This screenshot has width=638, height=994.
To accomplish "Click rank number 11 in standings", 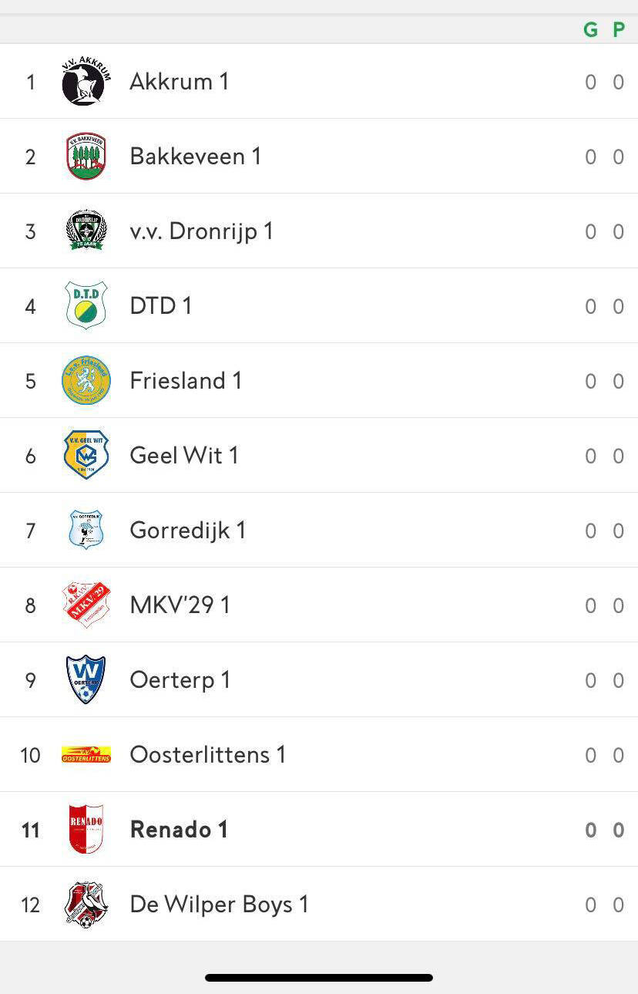I will pyautogui.click(x=30, y=830).
